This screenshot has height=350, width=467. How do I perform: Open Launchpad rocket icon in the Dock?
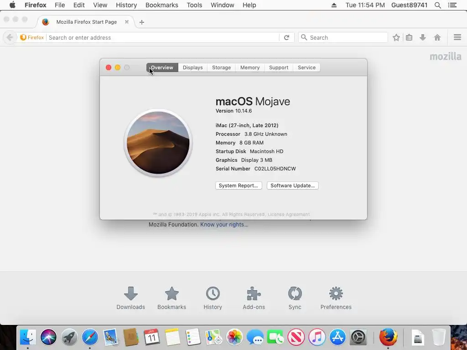(x=69, y=337)
